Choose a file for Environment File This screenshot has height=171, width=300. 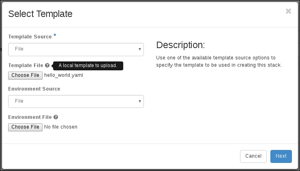tap(25, 127)
